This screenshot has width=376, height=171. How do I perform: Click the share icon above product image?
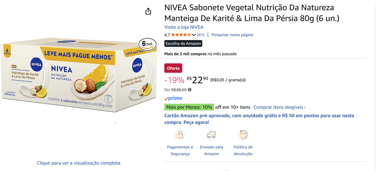[148, 11]
